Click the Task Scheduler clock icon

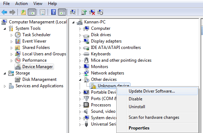pos(18,35)
